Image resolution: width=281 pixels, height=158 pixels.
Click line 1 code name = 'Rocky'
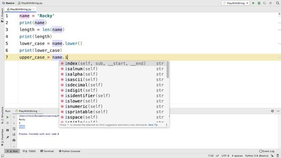click(x=37, y=16)
